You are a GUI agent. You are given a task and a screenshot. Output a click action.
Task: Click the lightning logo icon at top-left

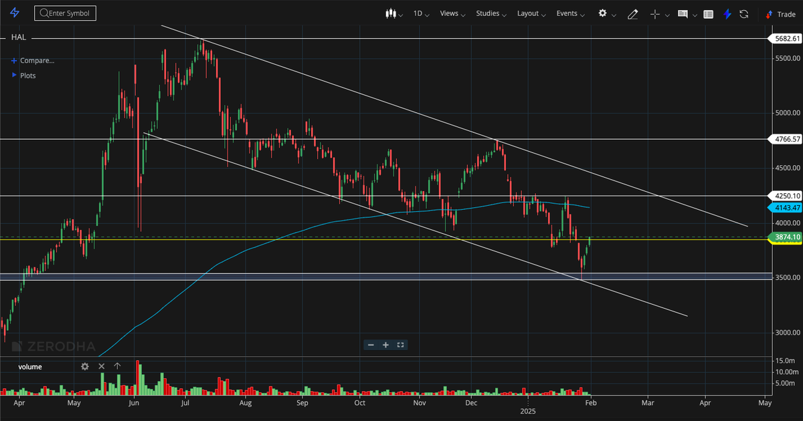(15, 13)
